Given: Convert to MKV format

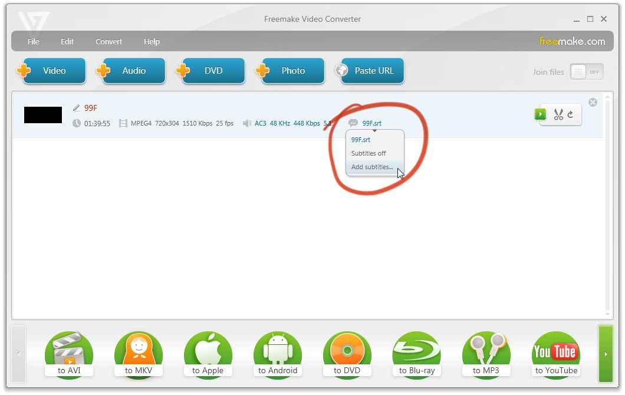Looking at the screenshot, I should (139, 355).
